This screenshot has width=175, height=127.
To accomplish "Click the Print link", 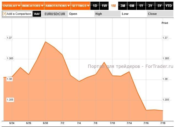I will 165,23.
